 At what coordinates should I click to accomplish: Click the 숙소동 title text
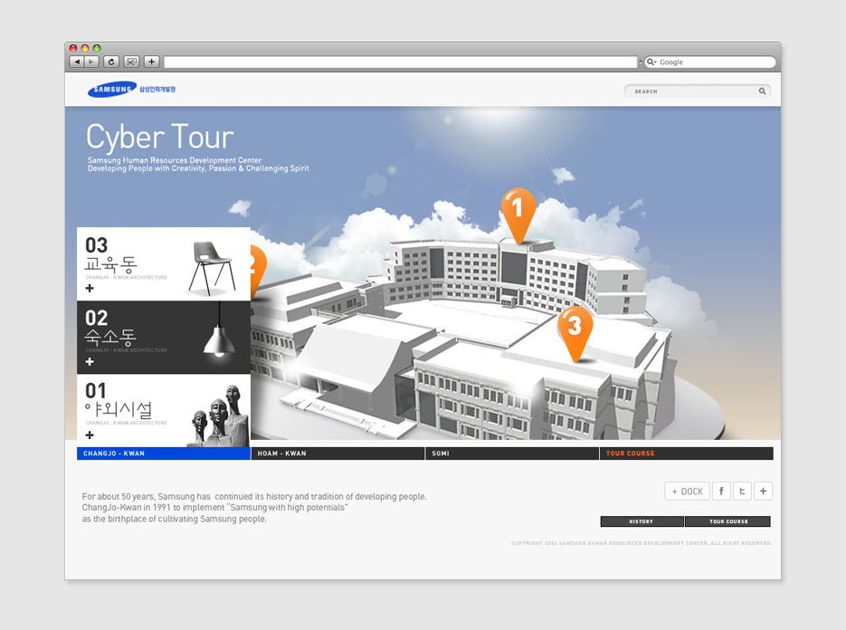pyautogui.click(x=110, y=338)
